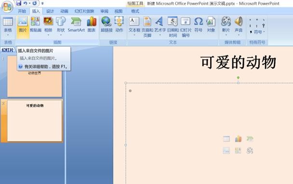293x184 pixels.
Task: Insert a text box with 文本框
Action: pos(134,27)
